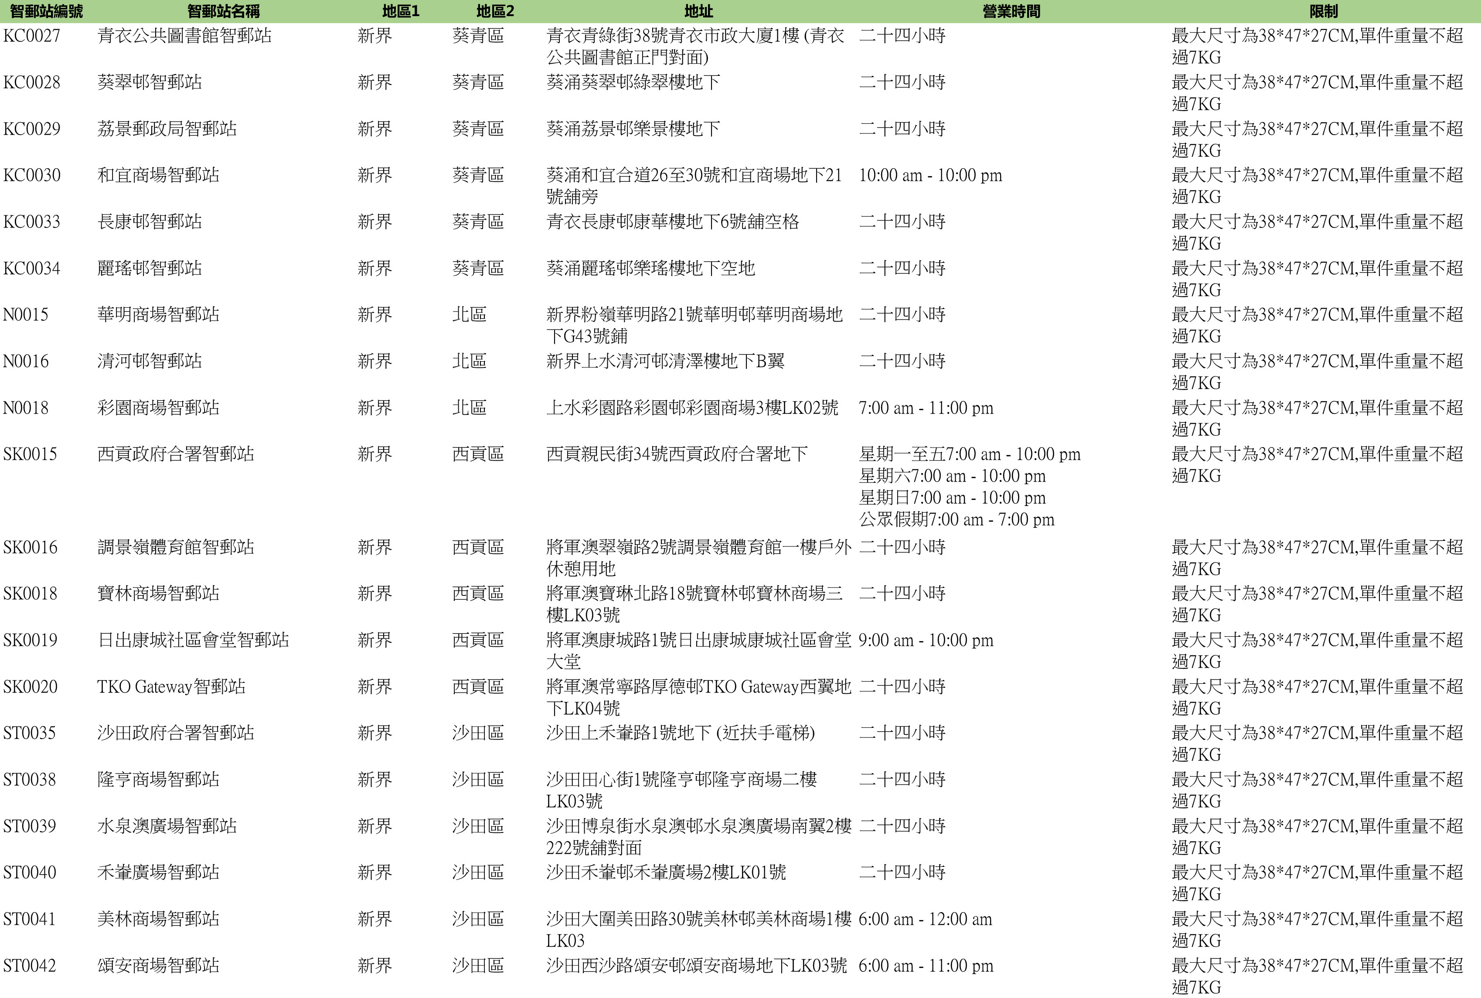The height and width of the screenshot is (998, 1481).
Task: Click station name 彩園商場智郵站
Action: tap(159, 407)
